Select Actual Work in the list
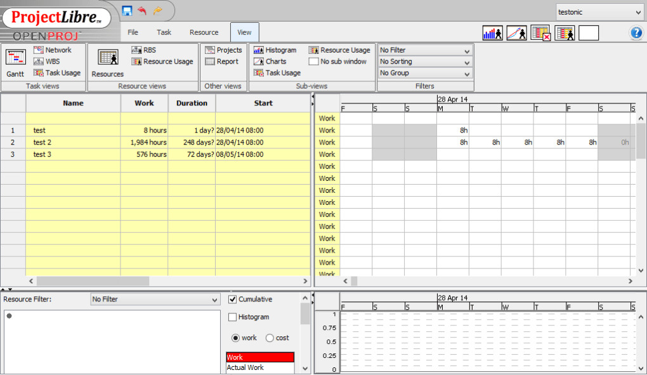Image resolution: width=647 pixels, height=375 pixels. (x=260, y=367)
